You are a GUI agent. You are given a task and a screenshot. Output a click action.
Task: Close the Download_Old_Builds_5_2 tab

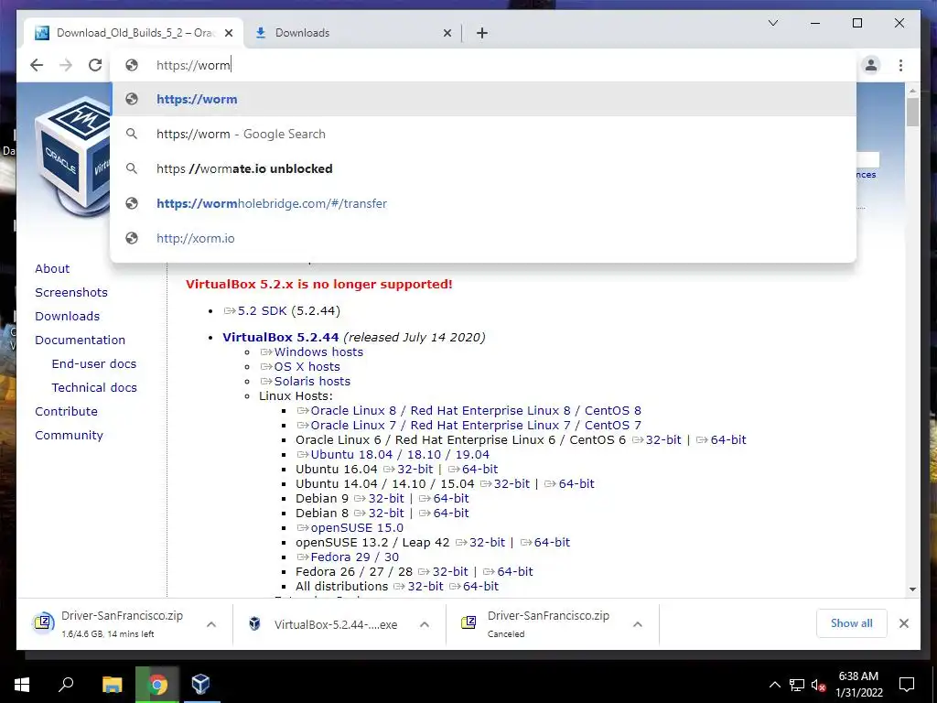coord(229,34)
